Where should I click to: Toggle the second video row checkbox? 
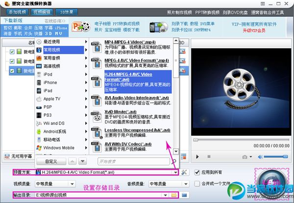tap(12, 61)
